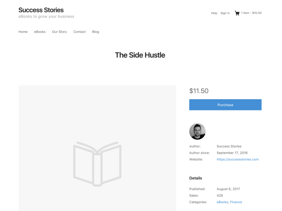Click the Success Stories site title

click(x=41, y=10)
